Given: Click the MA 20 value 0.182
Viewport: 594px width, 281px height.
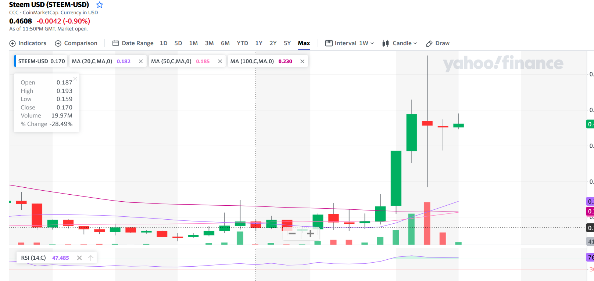Looking at the screenshot, I should pos(124,61).
